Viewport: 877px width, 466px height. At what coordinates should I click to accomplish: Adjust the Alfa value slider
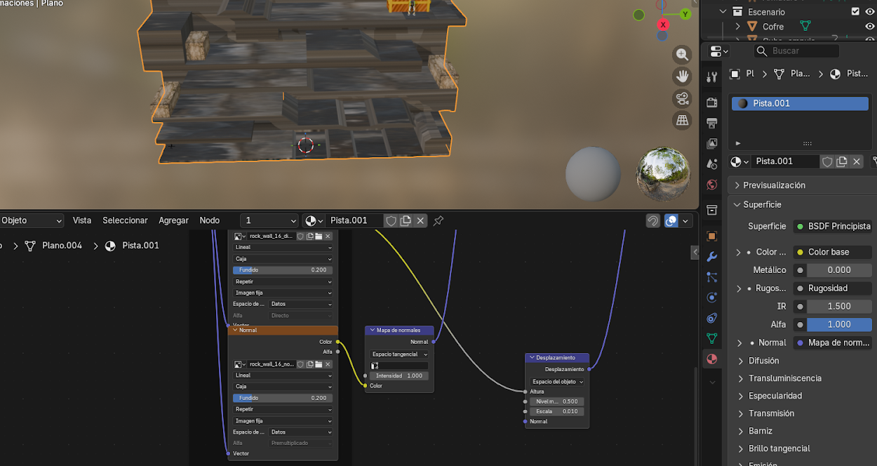coord(839,325)
